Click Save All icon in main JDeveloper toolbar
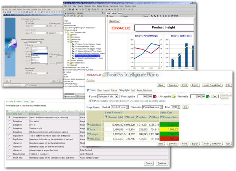Screen dimensions: 236x171 73,9
